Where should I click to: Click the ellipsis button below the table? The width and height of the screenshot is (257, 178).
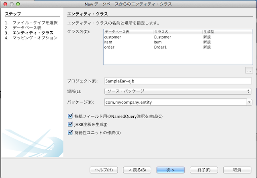249,71
